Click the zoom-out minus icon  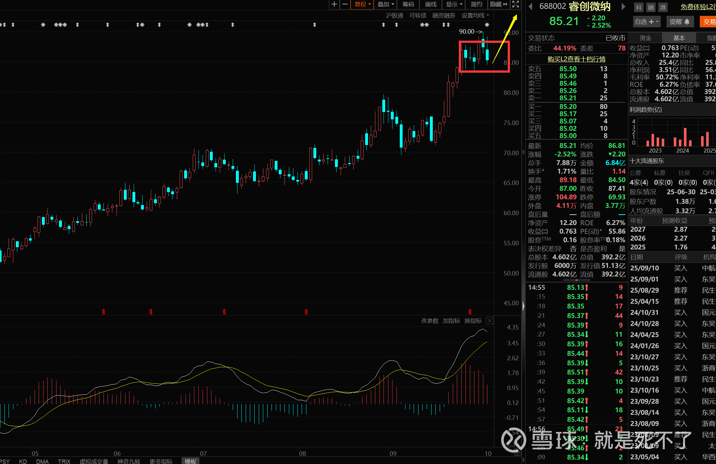pos(345,4)
